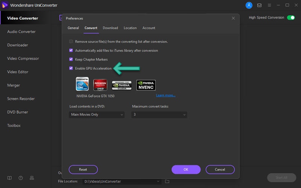Uncheck Automatically add files to iTunes
The width and height of the screenshot is (301, 188).
pos(71,50)
